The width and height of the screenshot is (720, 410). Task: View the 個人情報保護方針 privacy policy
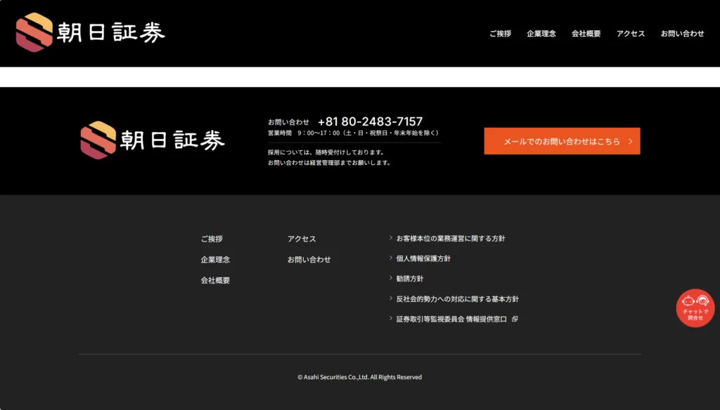tap(423, 258)
